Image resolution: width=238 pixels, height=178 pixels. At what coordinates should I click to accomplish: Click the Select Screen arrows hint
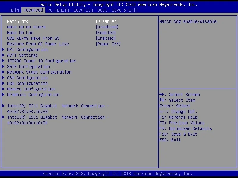pos(180,95)
